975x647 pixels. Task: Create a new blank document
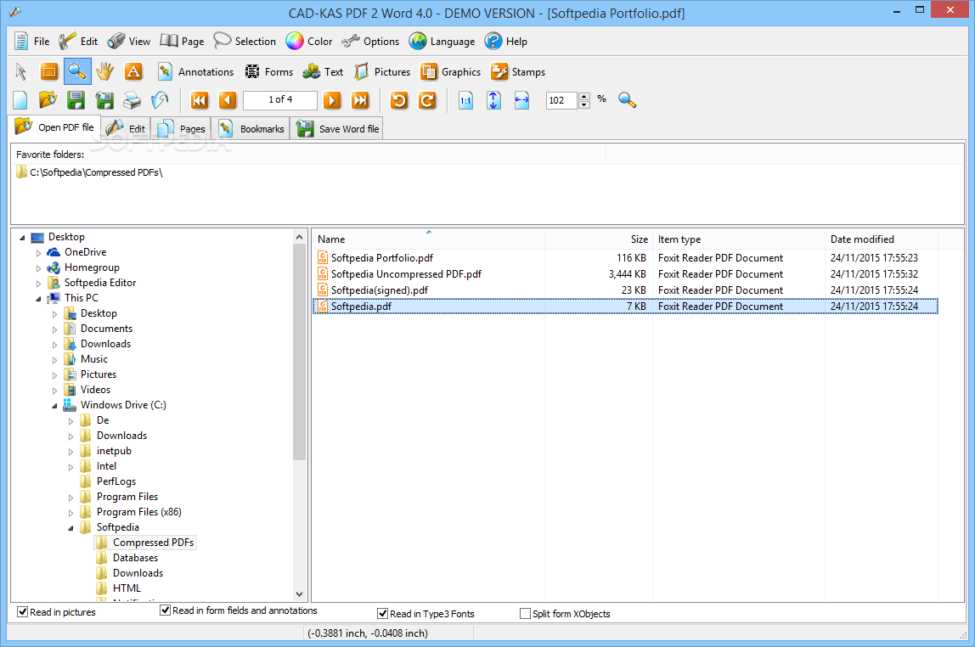point(20,100)
